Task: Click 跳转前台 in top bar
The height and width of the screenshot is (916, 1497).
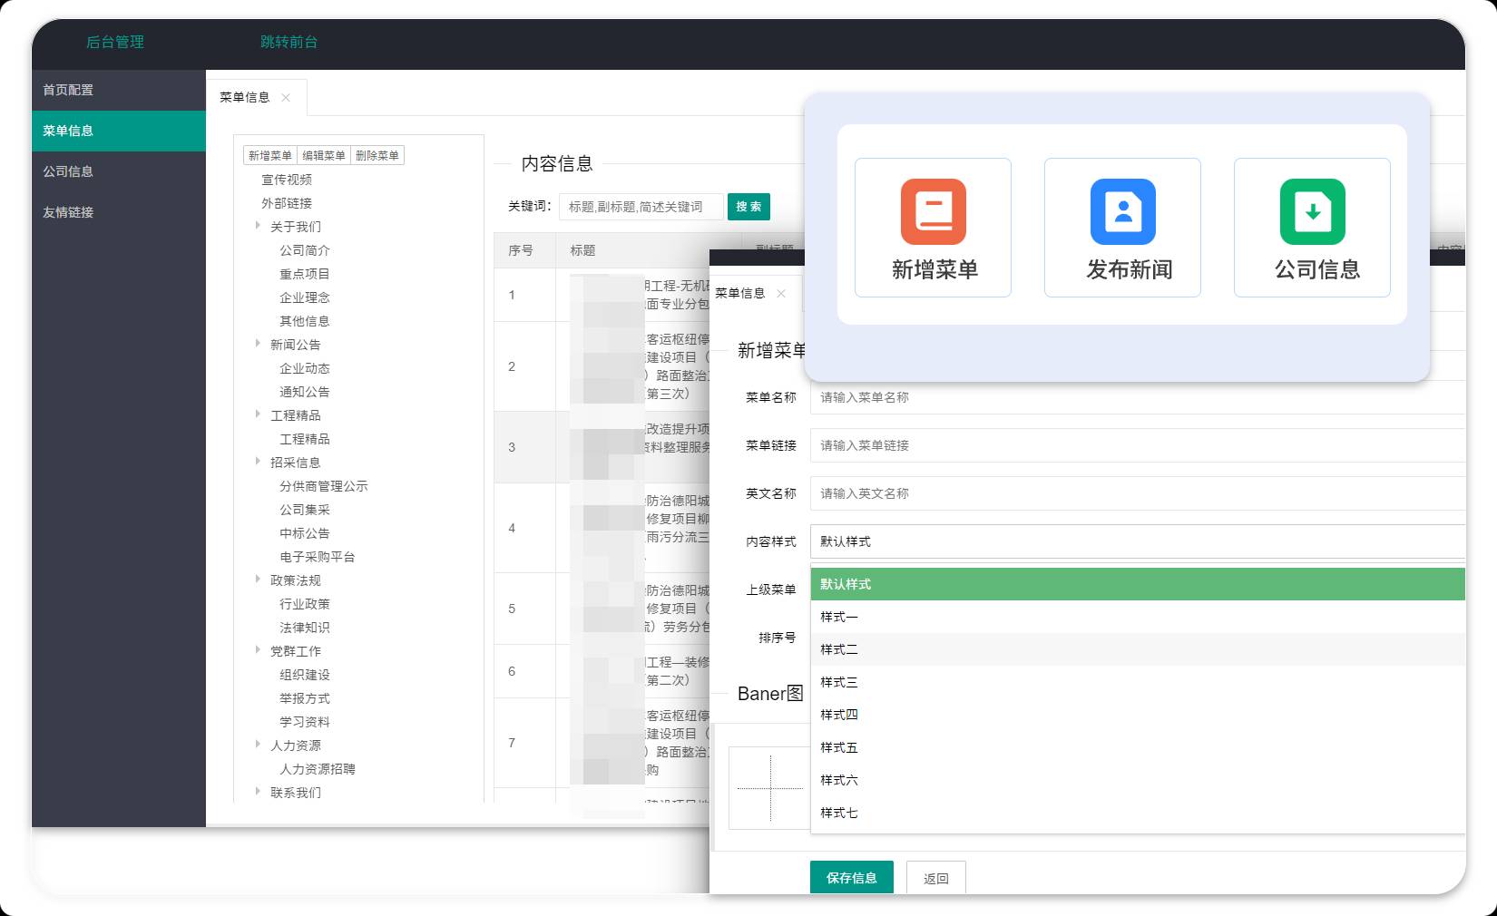Action: point(289,42)
